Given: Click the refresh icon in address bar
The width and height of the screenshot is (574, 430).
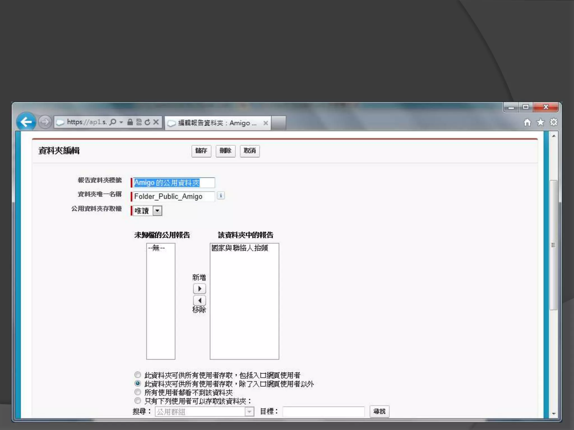Looking at the screenshot, I should [147, 122].
